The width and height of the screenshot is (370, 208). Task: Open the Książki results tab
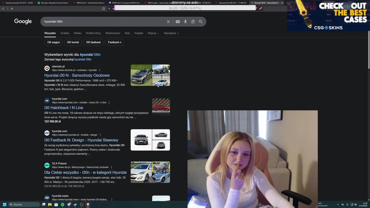coord(139,33)
